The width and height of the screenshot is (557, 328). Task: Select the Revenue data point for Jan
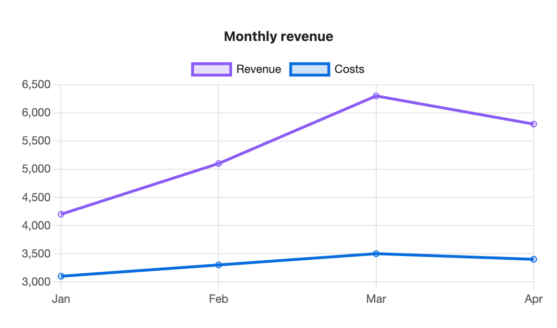[61, 214]
